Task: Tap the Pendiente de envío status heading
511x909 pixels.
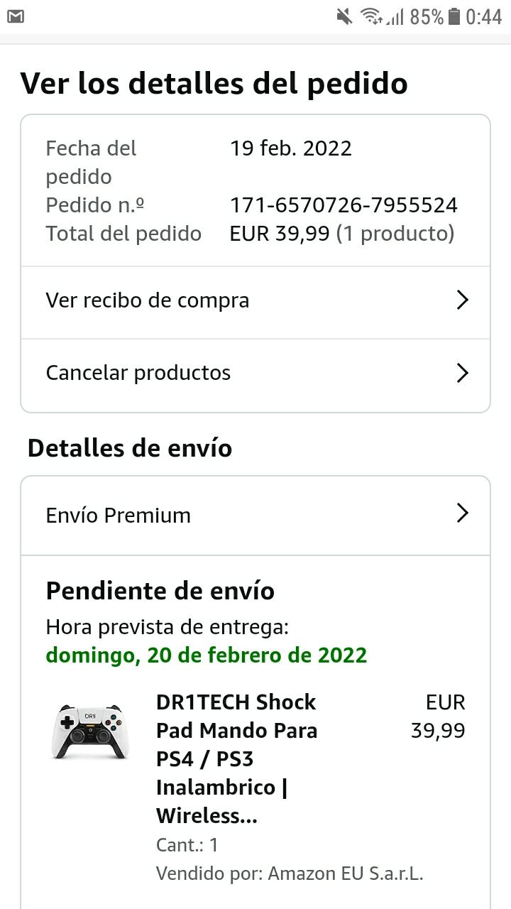Action: [160, 591]
